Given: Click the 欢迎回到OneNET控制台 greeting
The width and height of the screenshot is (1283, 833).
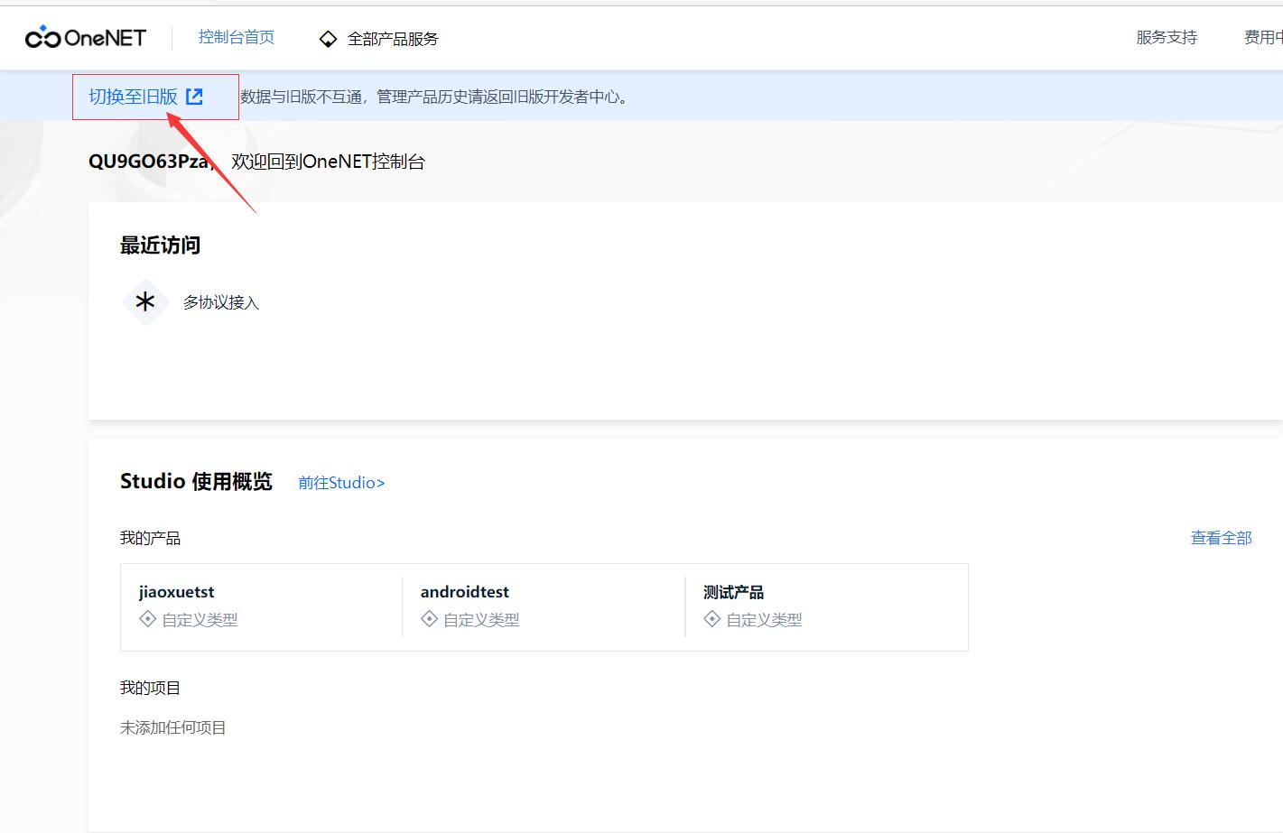Looking at the screenshot, I should pos(329,162).
